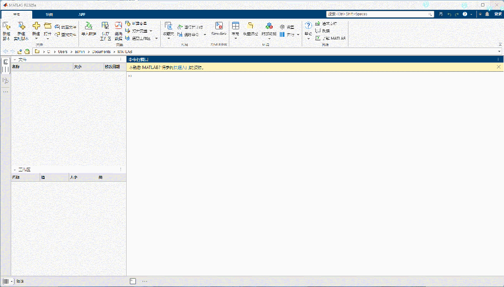Expand the Parallel (并行) dropdown arrow
Viewport: 504px width, 287px height.
pyautogui.click(x=298, y=34)
